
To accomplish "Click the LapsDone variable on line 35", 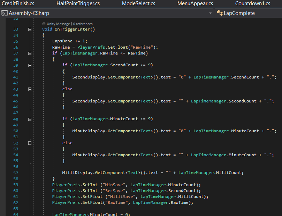I will 62,41.
